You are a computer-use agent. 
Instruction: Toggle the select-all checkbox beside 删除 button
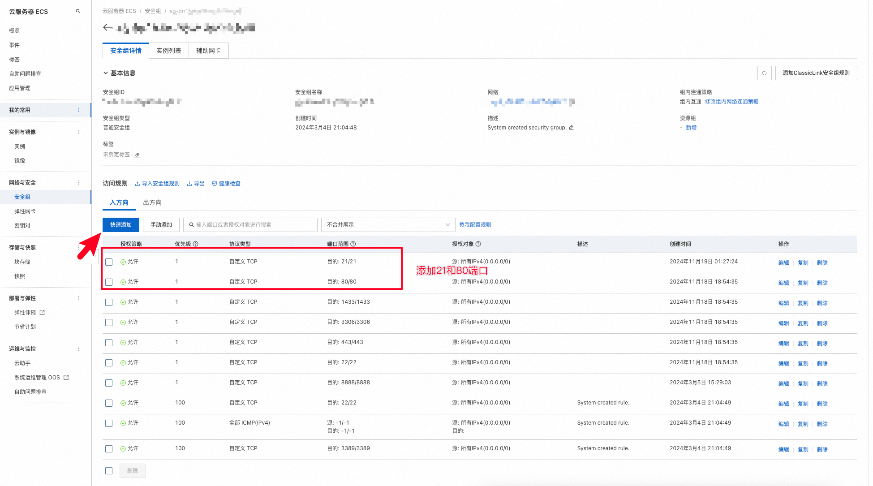(x=109, y=471)
